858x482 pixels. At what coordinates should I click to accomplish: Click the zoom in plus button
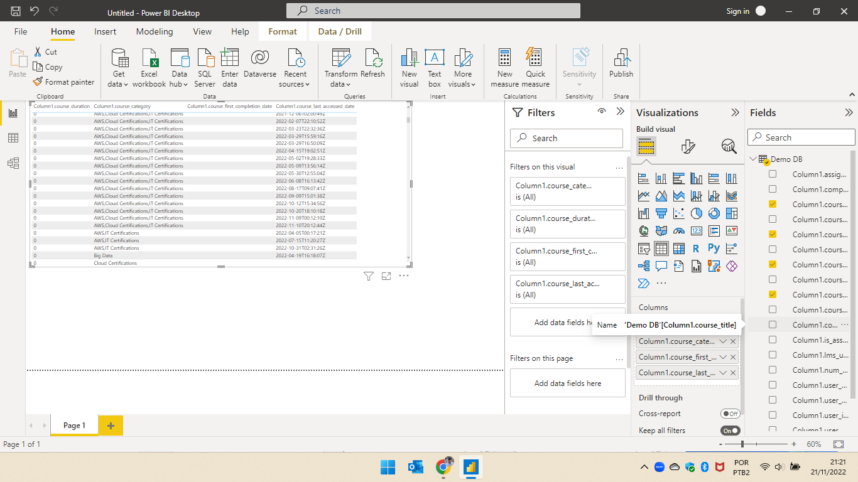coord(794,444)
